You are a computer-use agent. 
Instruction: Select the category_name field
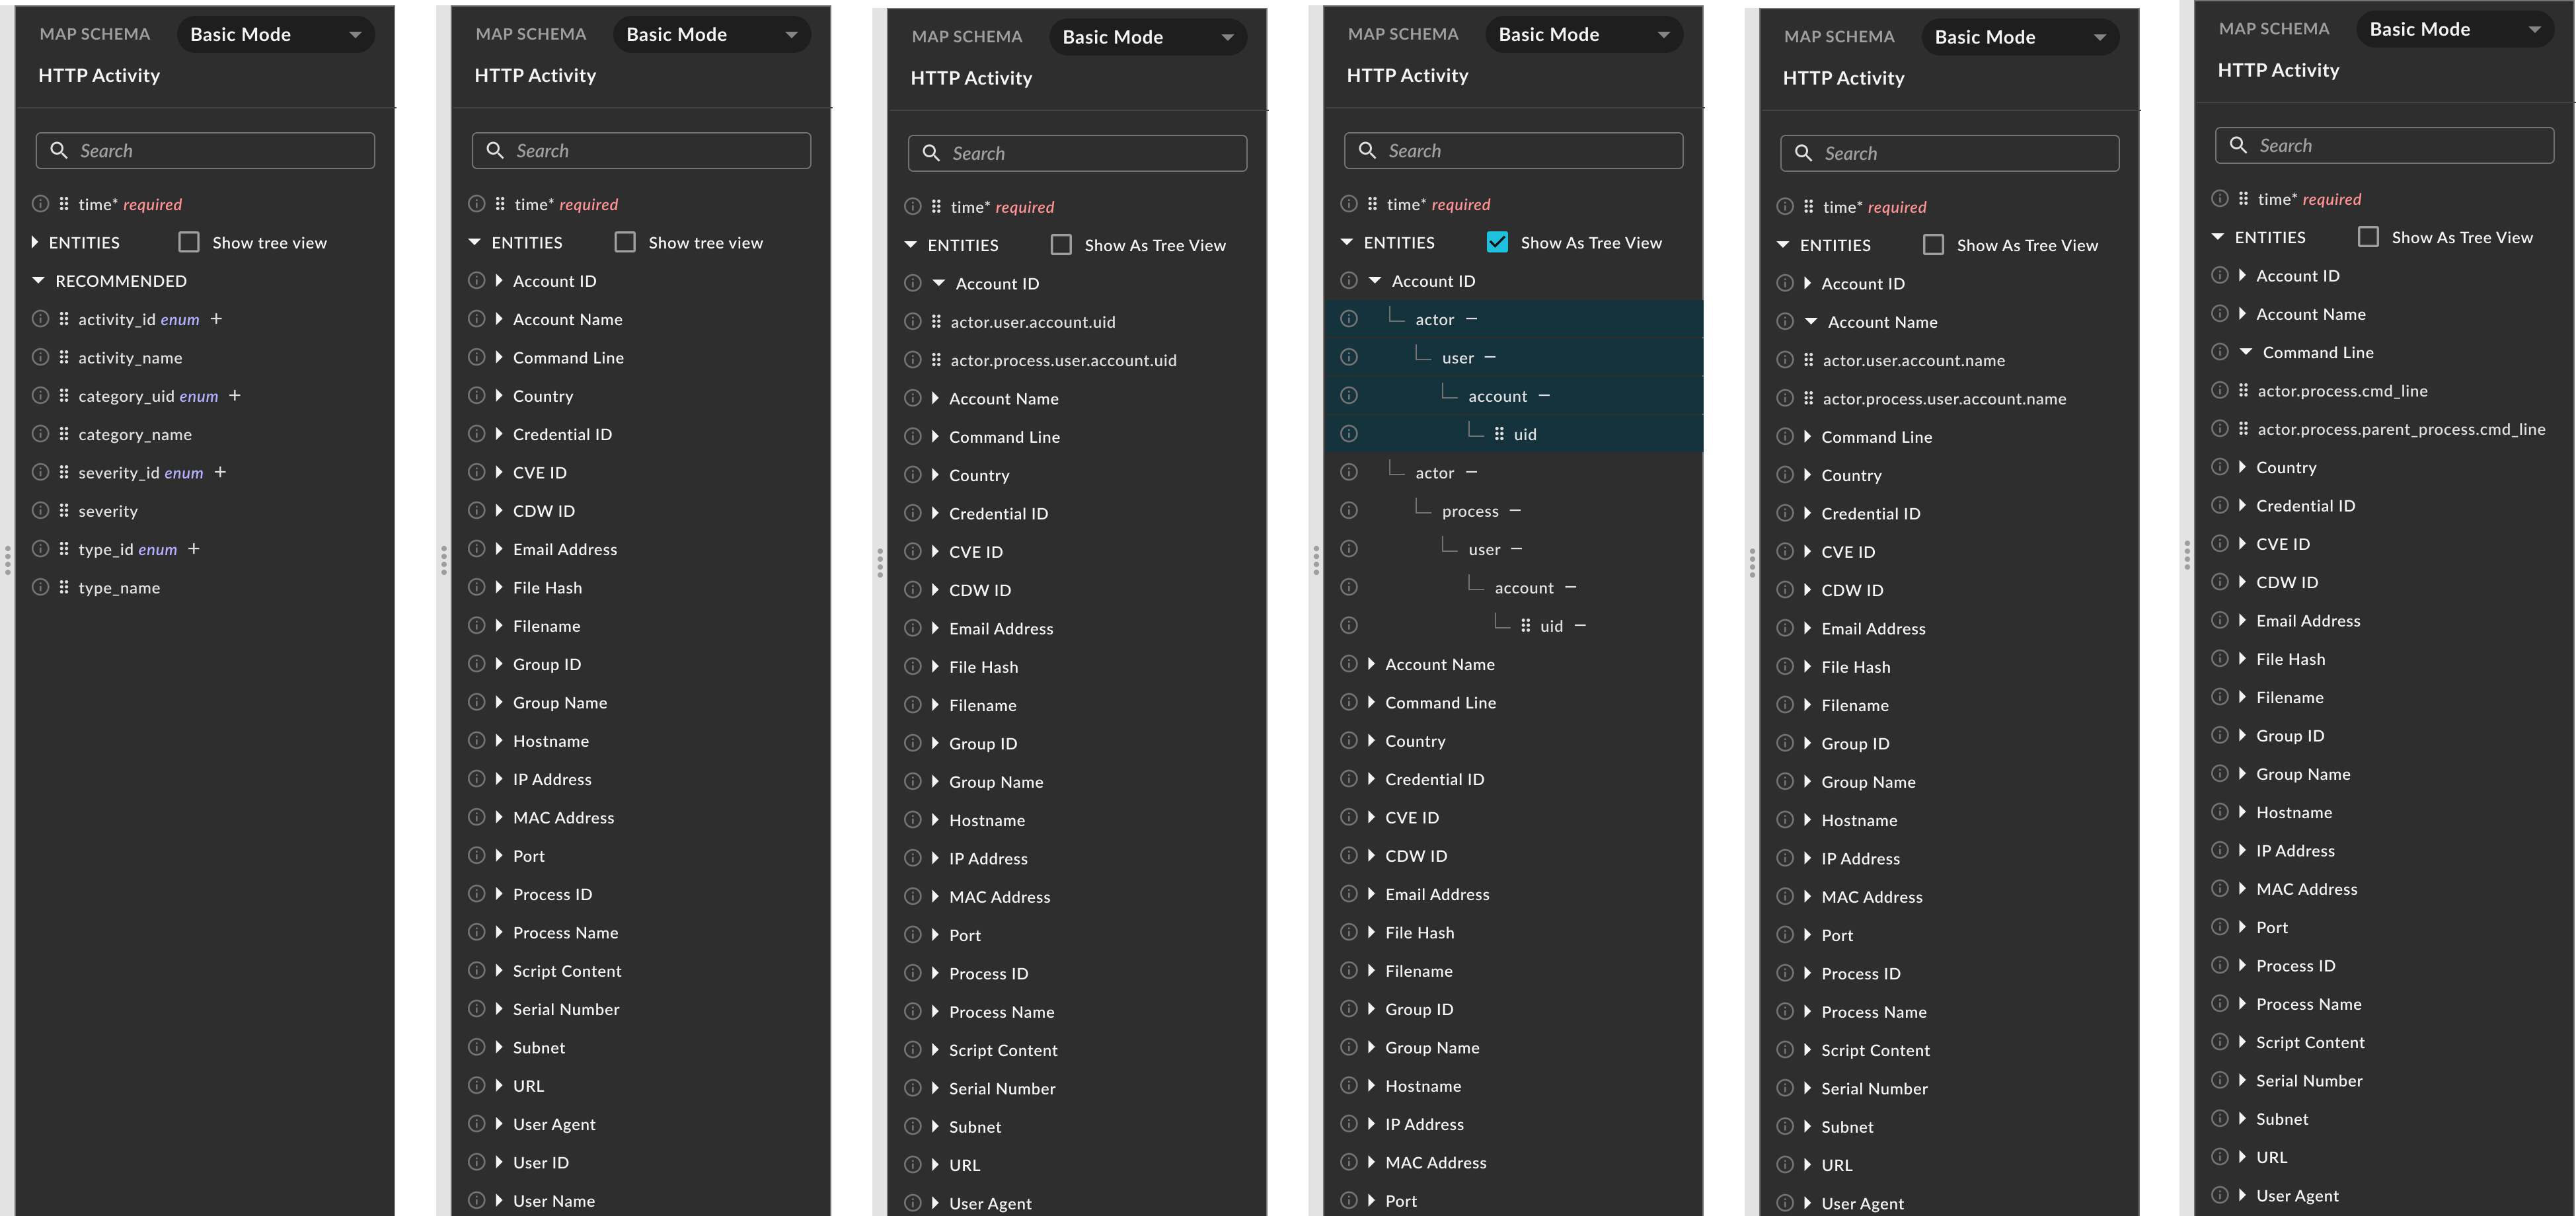coord(135,434)
